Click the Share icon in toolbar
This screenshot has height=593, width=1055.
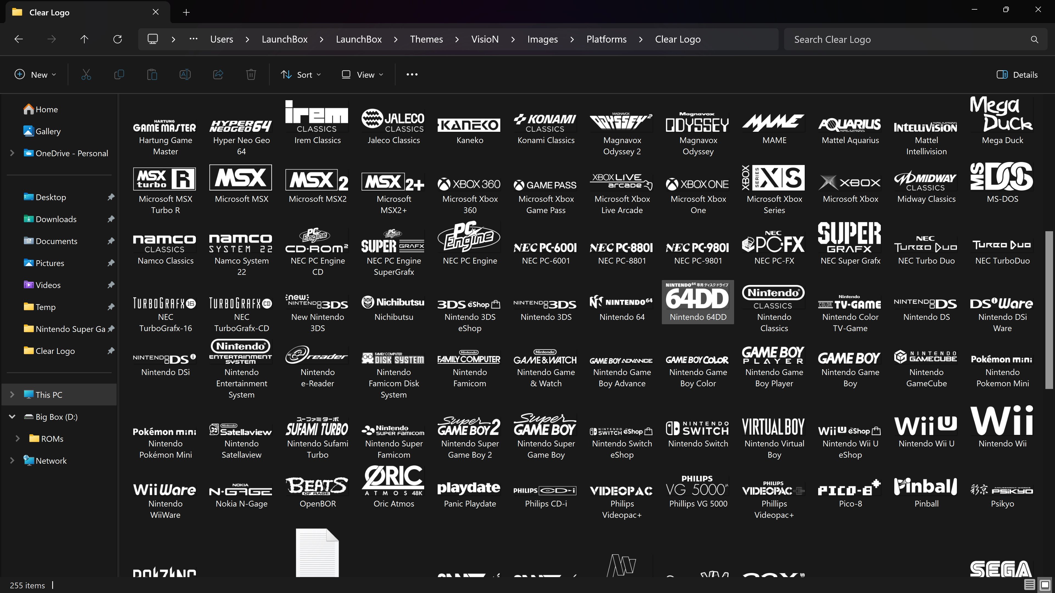pyautogui.click(x=218, y=74)
